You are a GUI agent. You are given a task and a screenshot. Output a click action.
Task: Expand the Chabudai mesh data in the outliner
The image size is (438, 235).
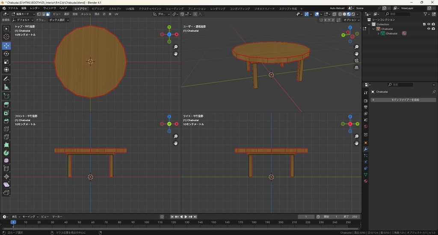(x=378, y=33)
